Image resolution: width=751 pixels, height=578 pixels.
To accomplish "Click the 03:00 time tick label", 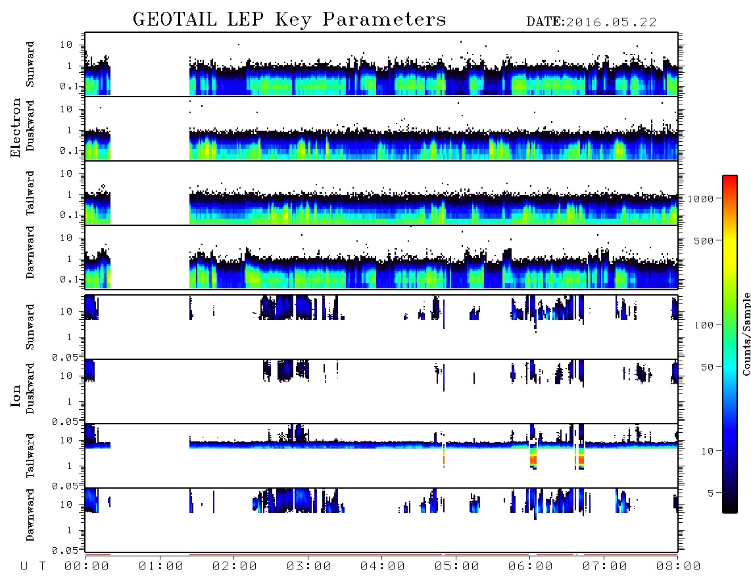I will (309, 567).
